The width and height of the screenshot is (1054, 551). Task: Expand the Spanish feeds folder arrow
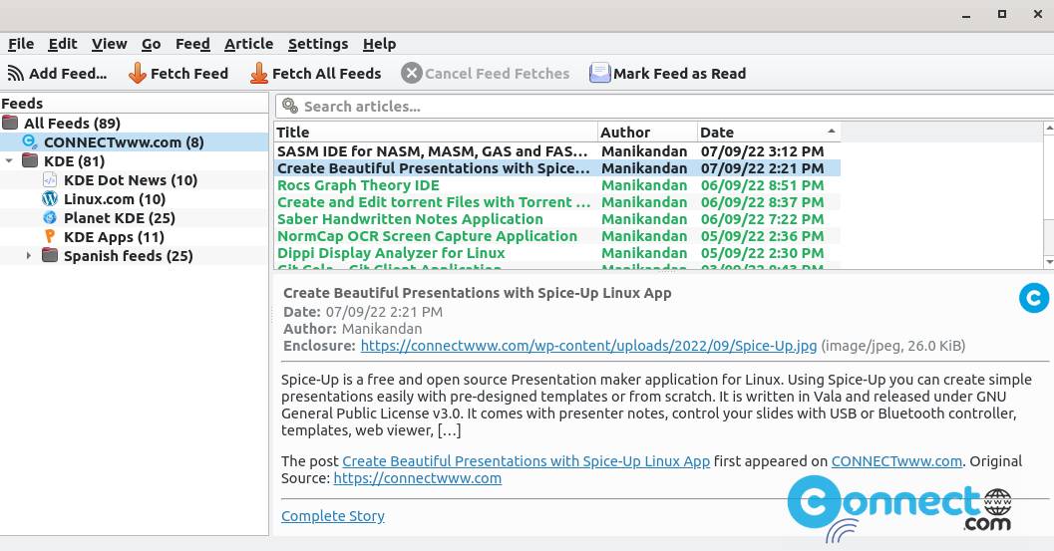28,255
